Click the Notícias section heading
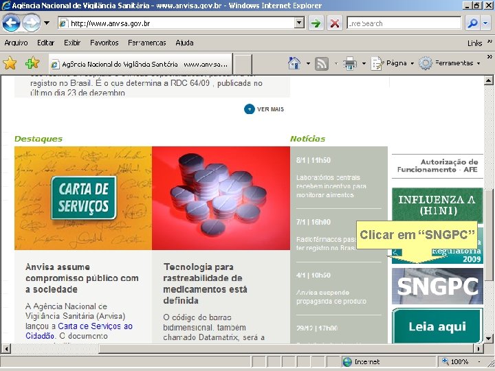This screenshot has width=495, height=371. tap(307, 139)
